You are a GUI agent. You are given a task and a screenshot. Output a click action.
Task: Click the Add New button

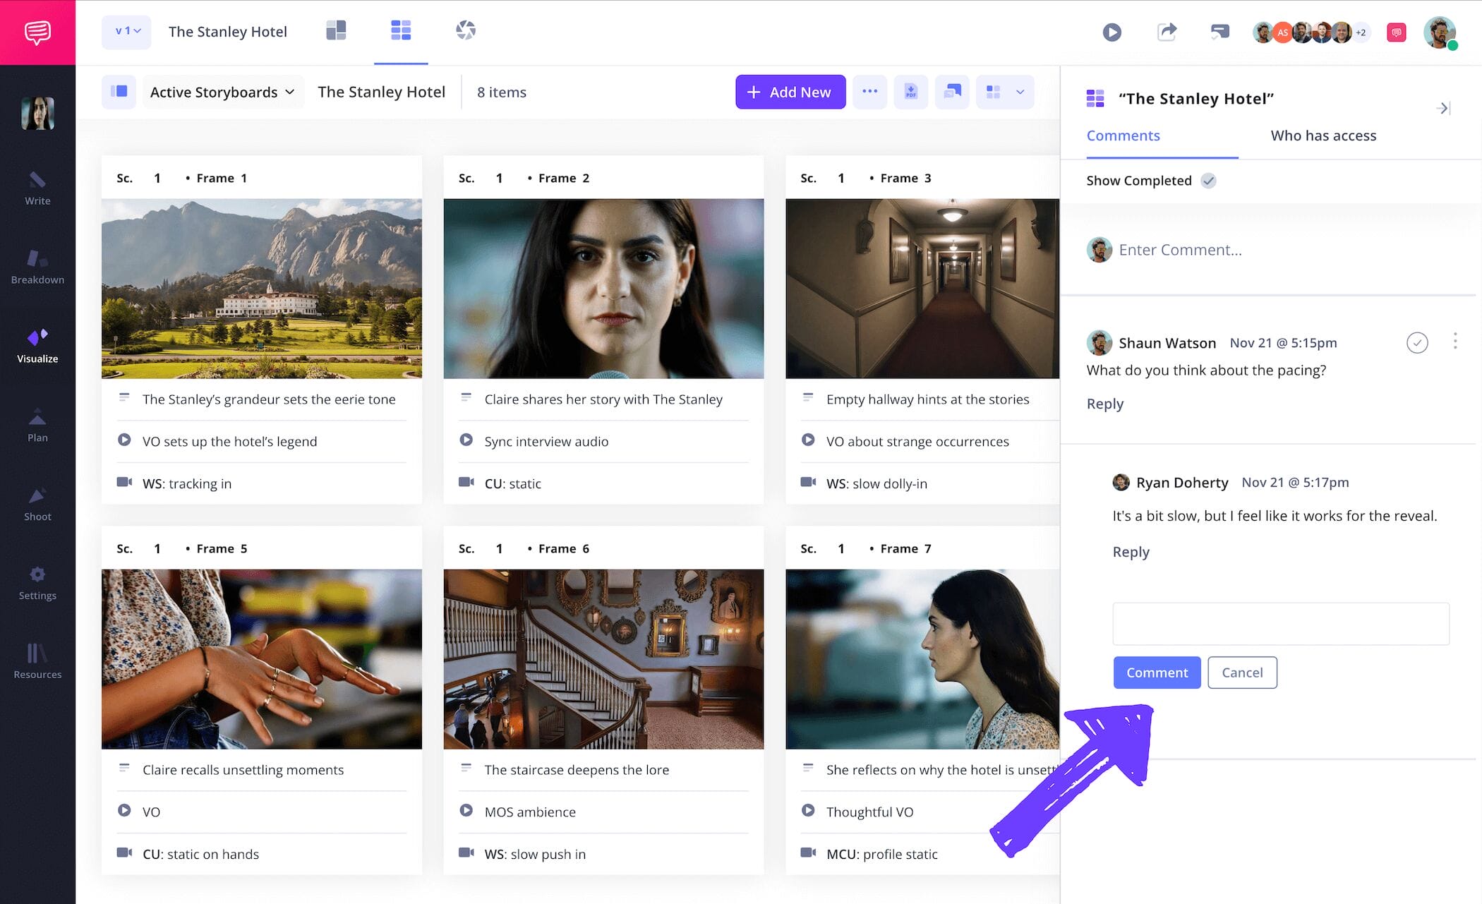pyautogui.click(x=790, y=92)
